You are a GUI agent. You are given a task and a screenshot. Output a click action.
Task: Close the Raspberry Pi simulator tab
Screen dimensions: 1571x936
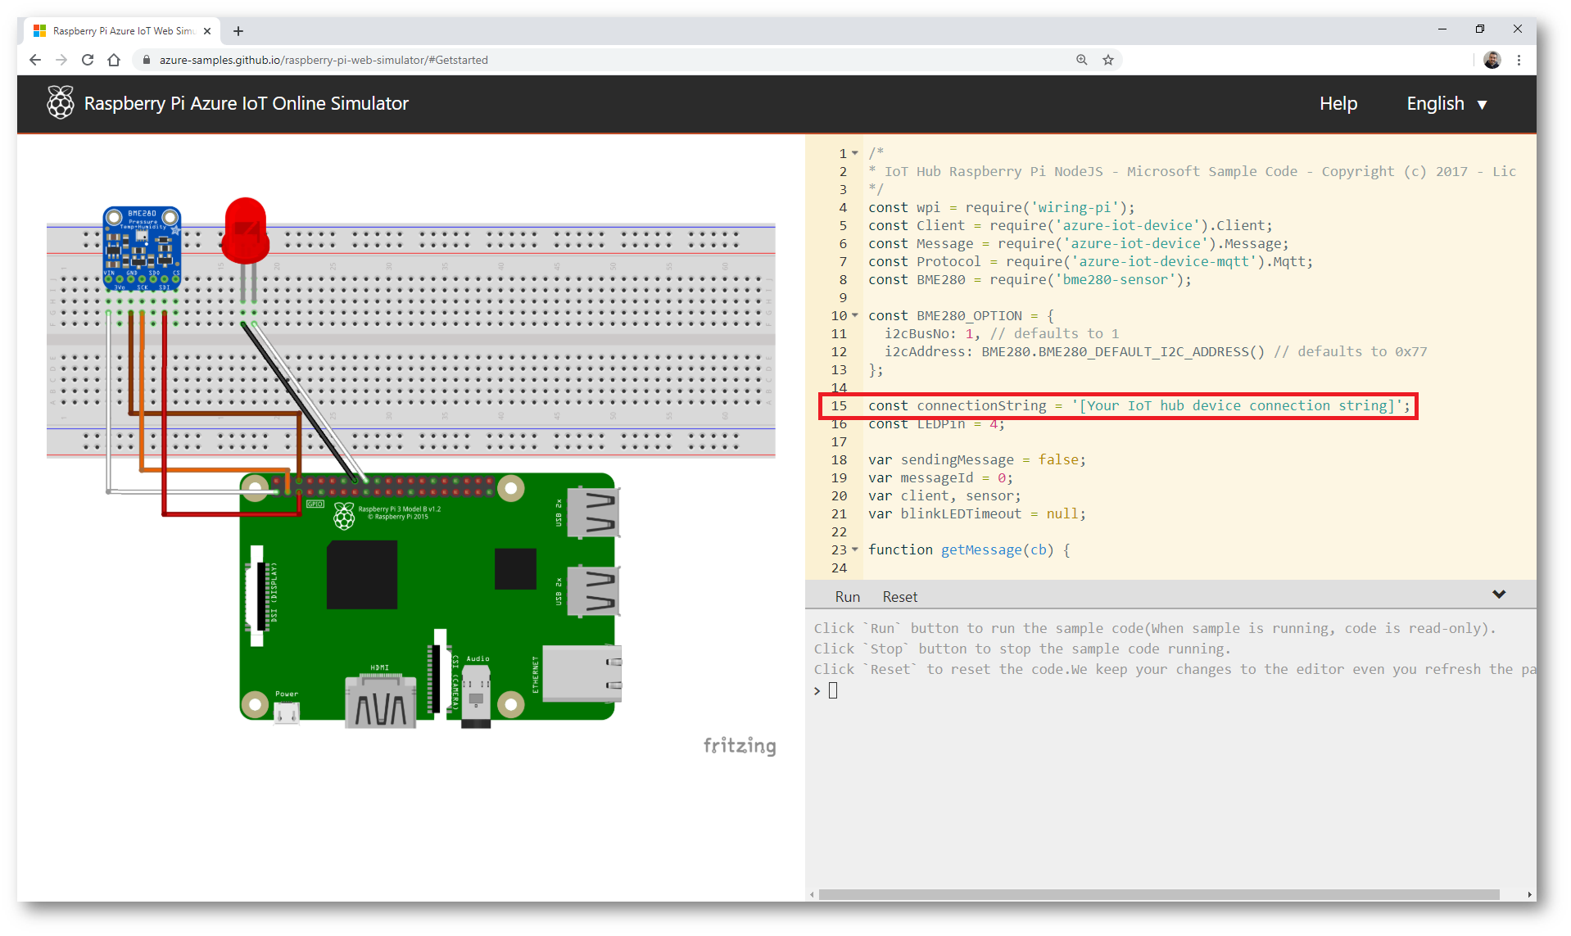(207, 31)
